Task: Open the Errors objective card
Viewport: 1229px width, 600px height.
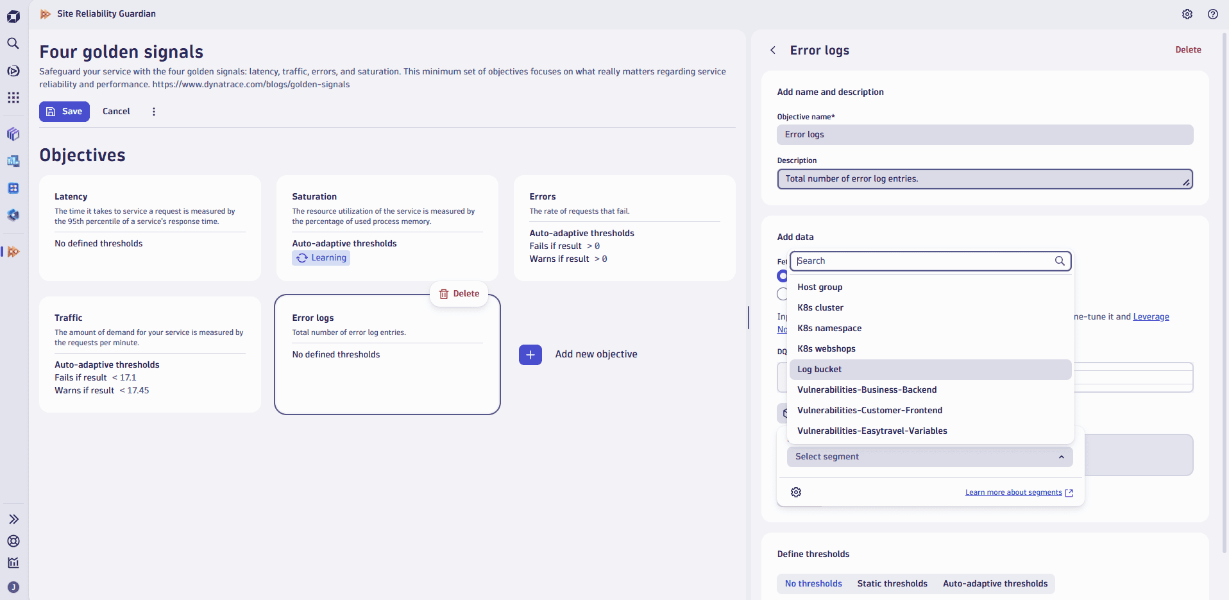Action: click(625, 228)
